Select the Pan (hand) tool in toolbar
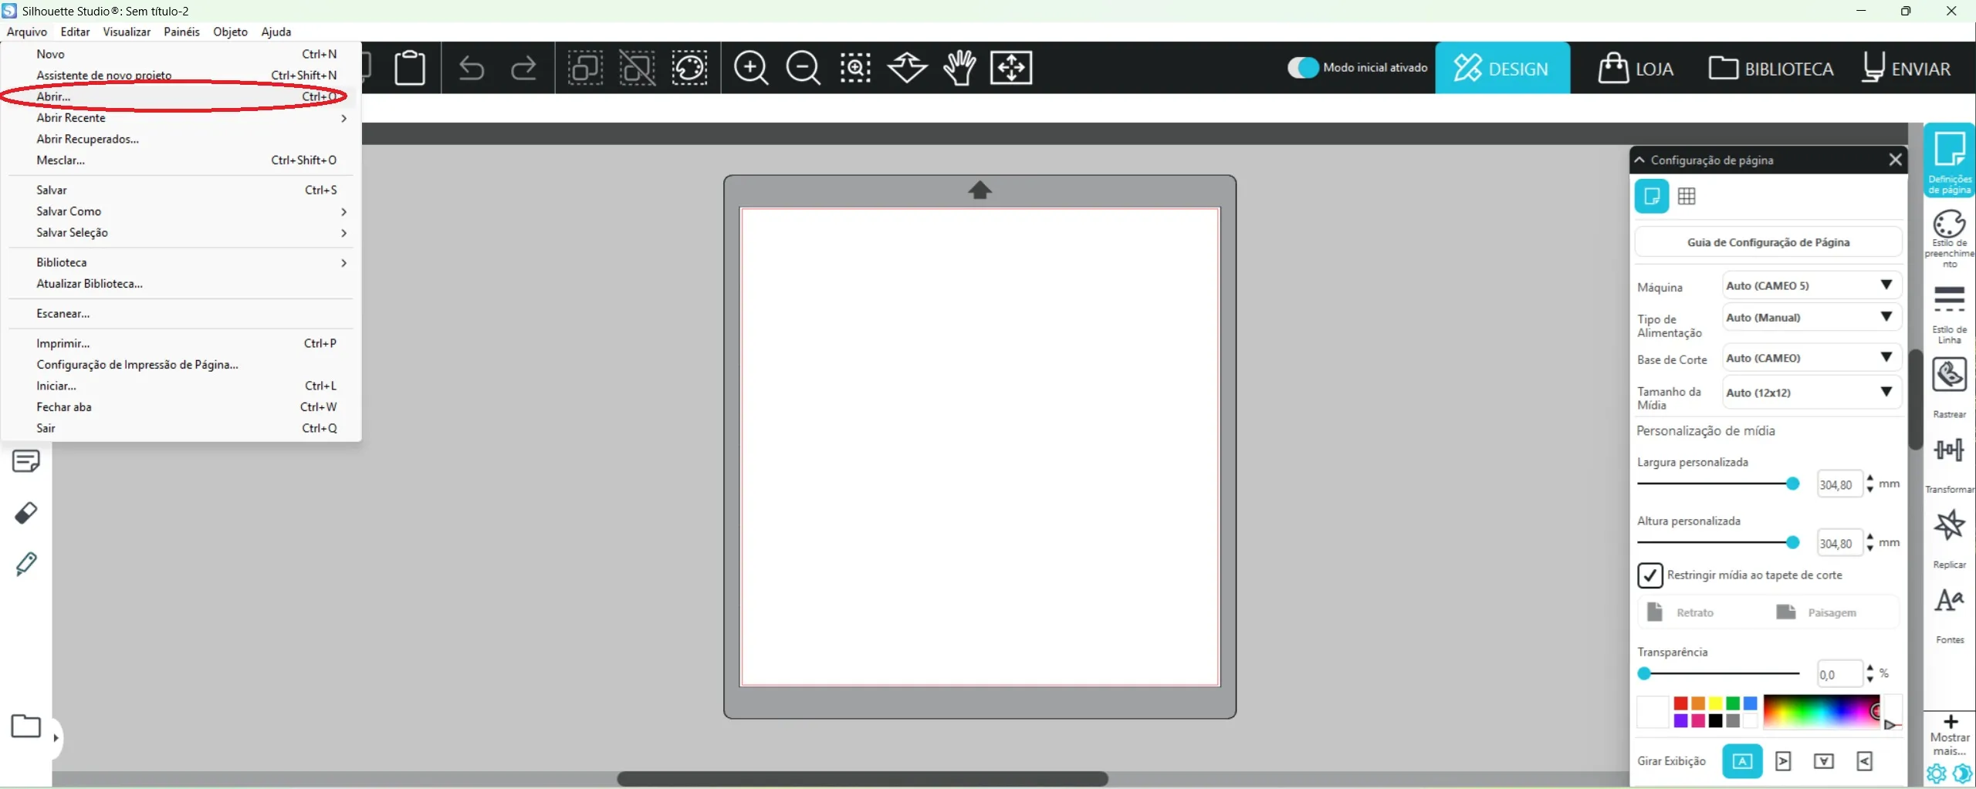The width and height of the screenshot is (1976, 789). click(x=958, y=68)
